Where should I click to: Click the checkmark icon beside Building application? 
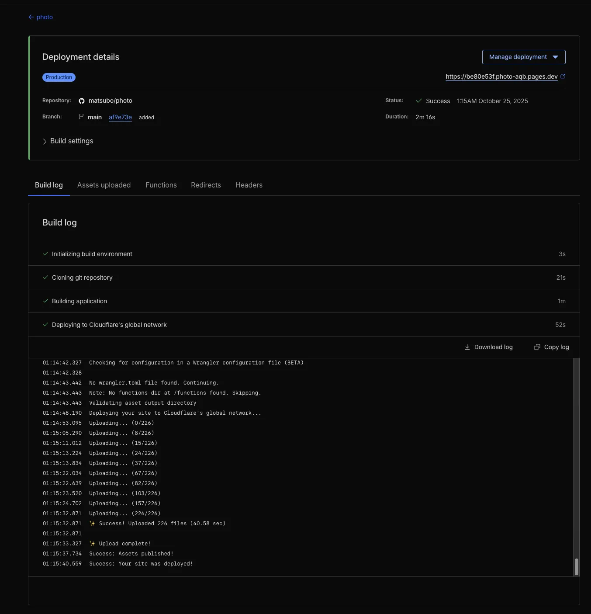coord(45,301)
